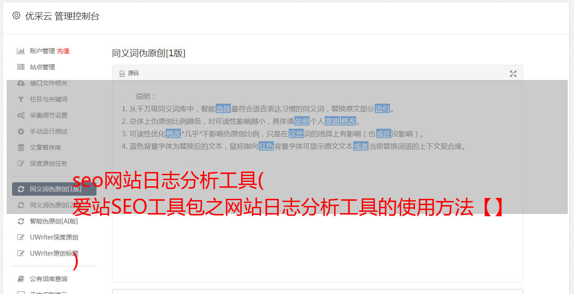Open 采集细节设置 gears icon
This screenshot has width=574, height=294.
click(x=21, y=115)
